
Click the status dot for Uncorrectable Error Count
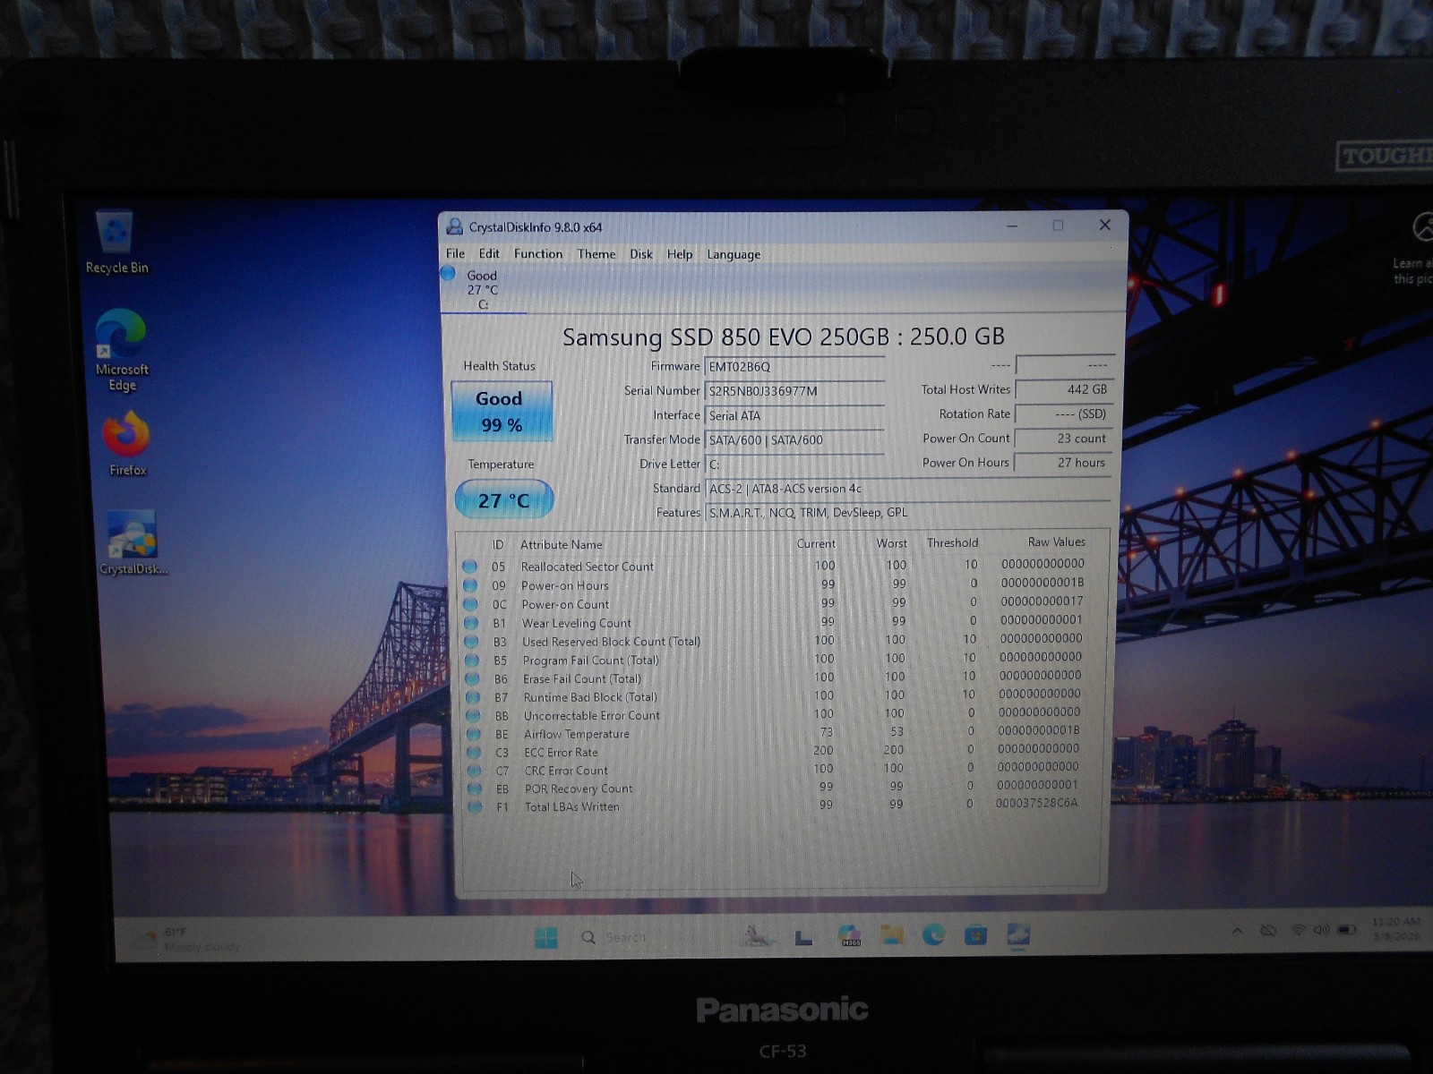(473, 716)
